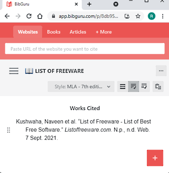Image resolution: width=169 pixels, height=173 pixels.
Task: Click the tab search dropdown circle
Action: point(116,4)
